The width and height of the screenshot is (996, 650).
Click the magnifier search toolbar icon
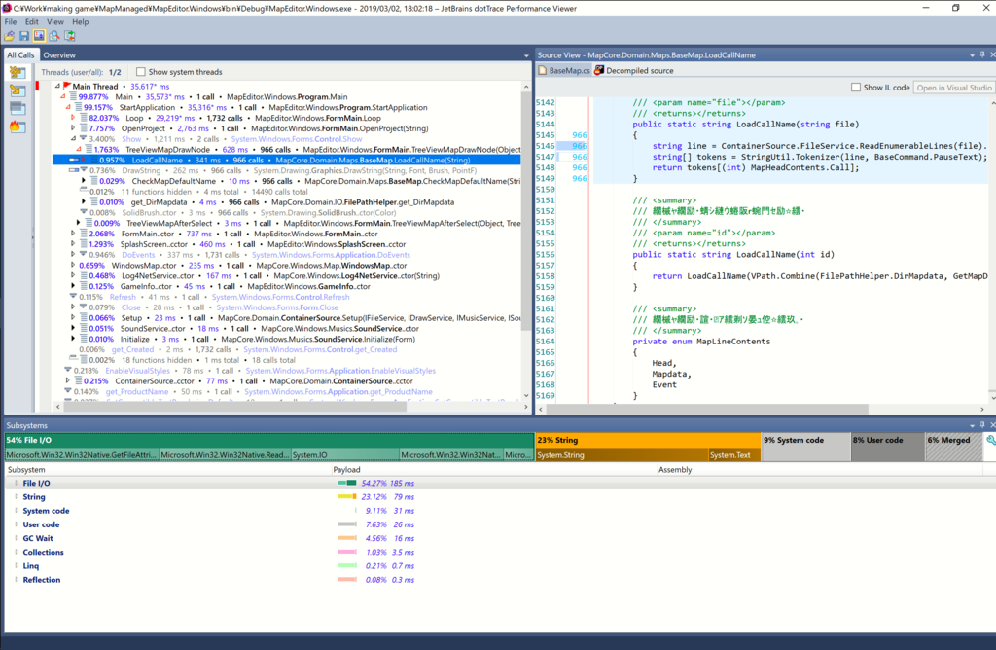point(55,35)
